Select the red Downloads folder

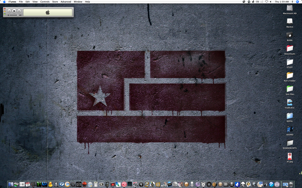pos(290,49)
